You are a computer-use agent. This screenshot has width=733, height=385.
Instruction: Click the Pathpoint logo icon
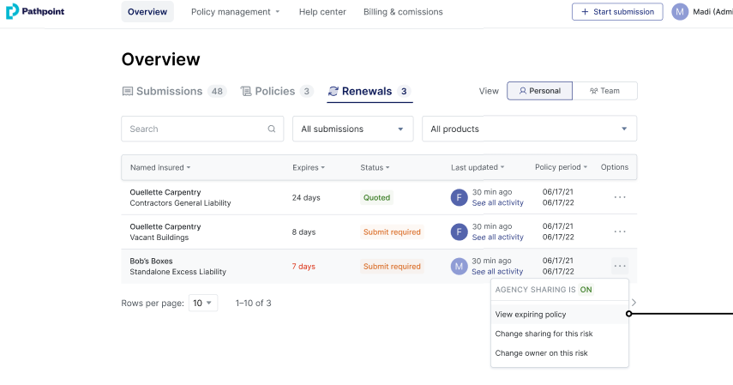click(x=12, y=12)
